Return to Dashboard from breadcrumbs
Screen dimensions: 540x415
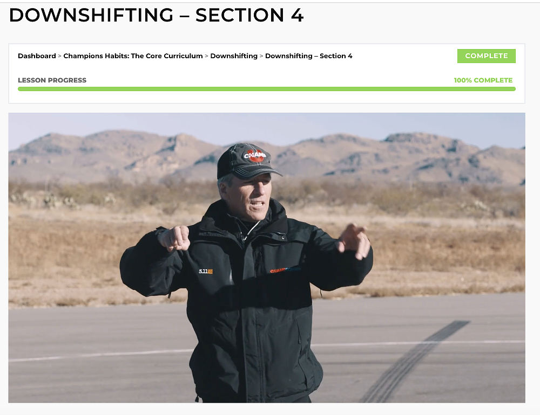(x=36, y=56)
